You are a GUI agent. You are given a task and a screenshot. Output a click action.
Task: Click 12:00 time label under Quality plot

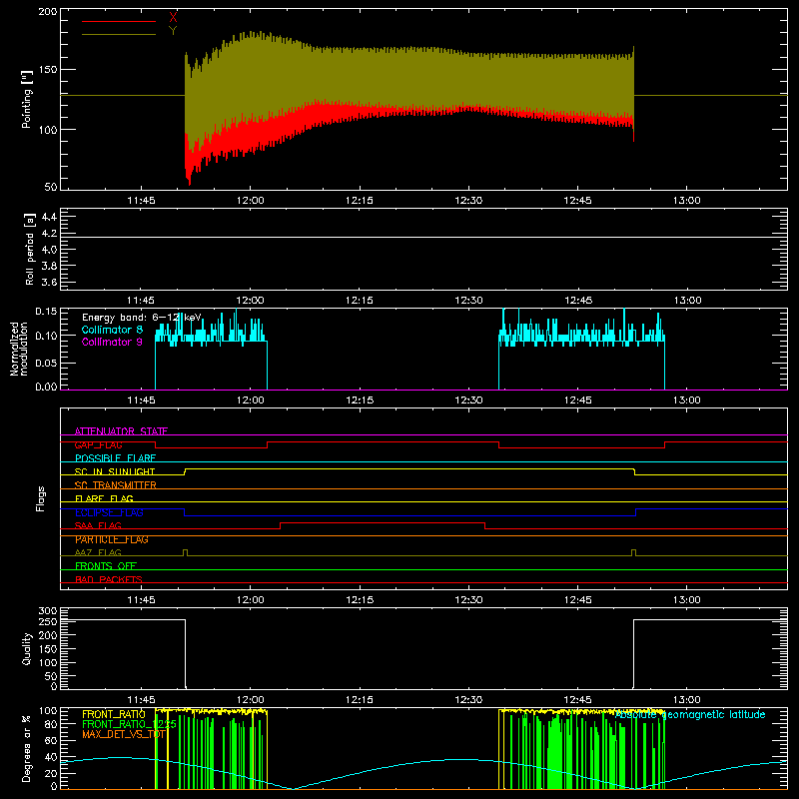click(x=251, y=700)
